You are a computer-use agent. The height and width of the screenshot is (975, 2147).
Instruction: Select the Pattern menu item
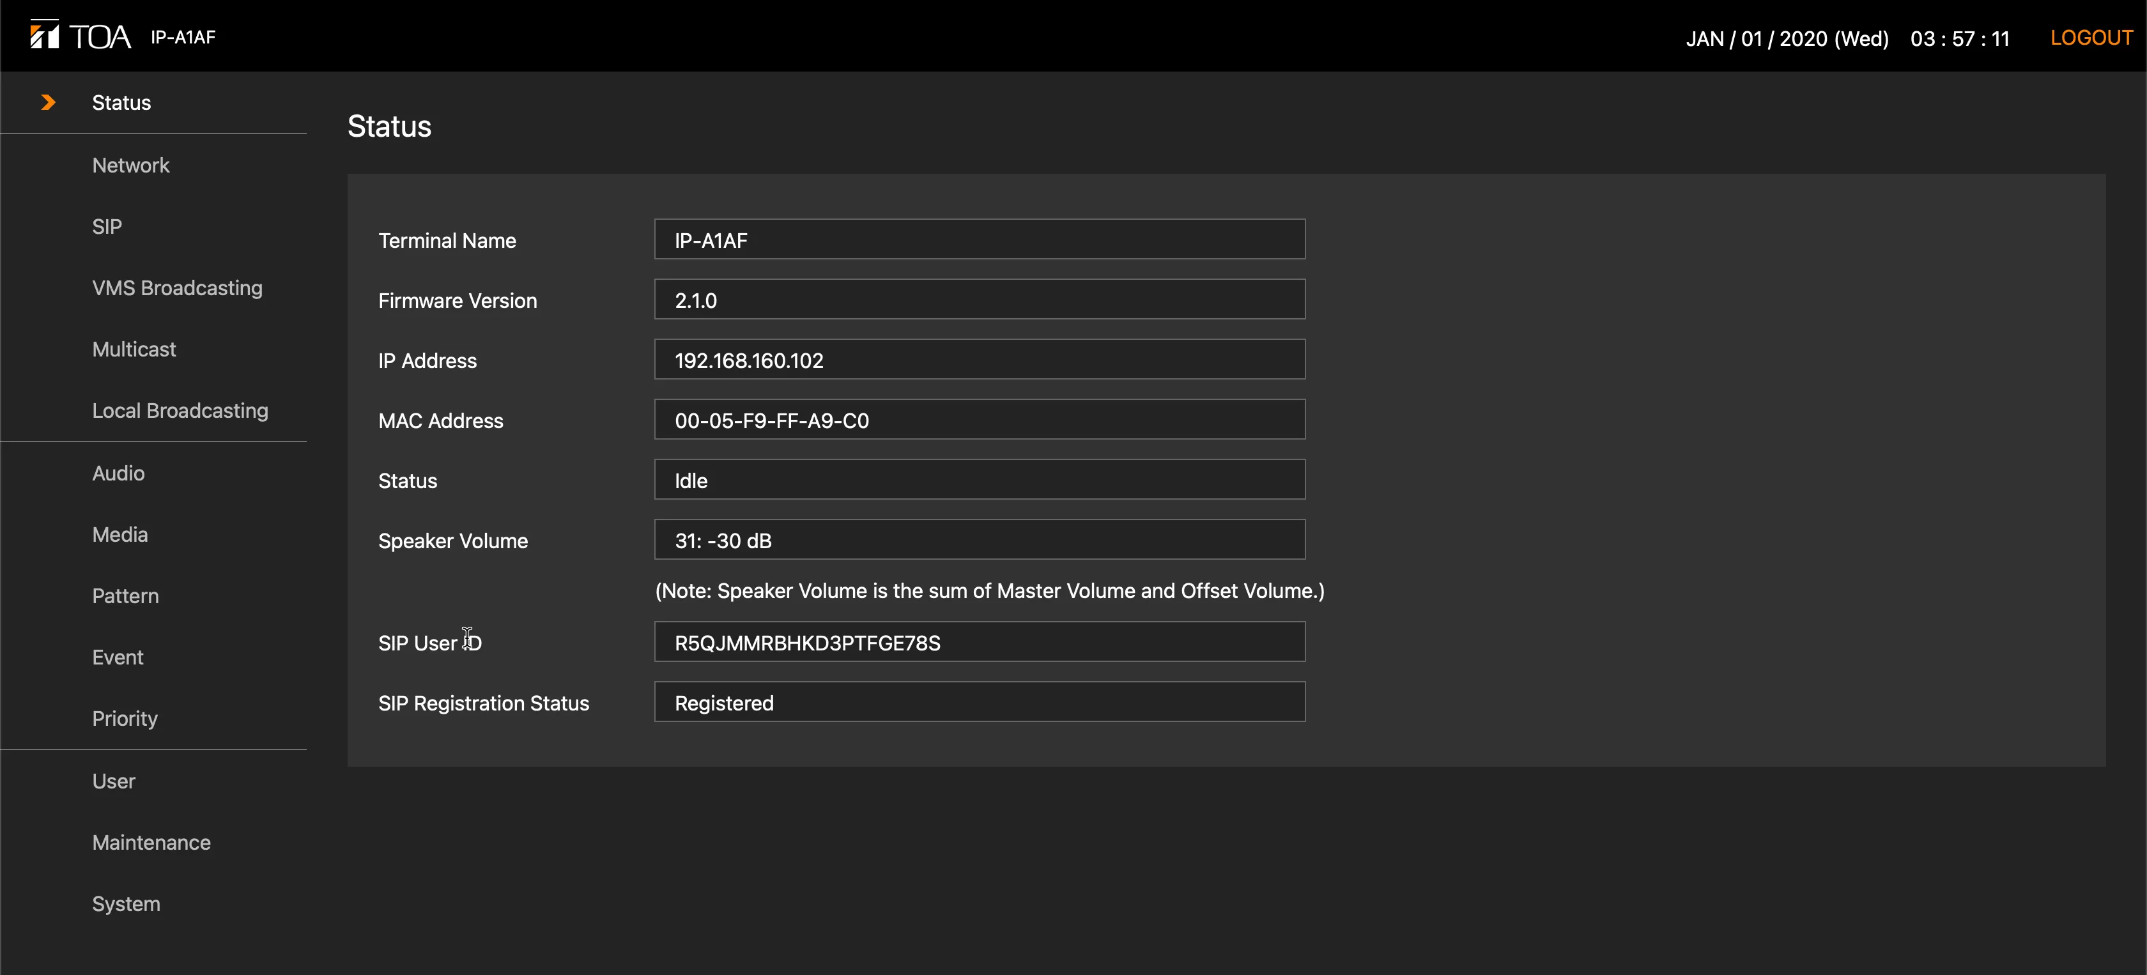pyautogui.click(x=125, y=596)
